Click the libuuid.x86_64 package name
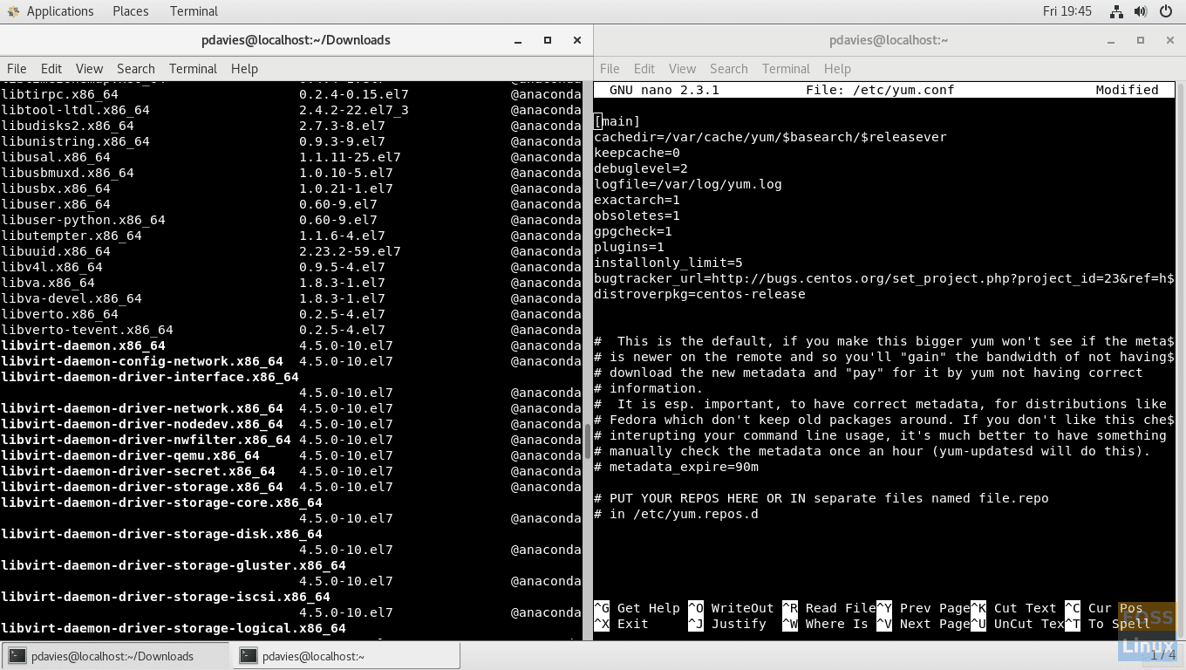The image size is (1186, 670). 56,251
